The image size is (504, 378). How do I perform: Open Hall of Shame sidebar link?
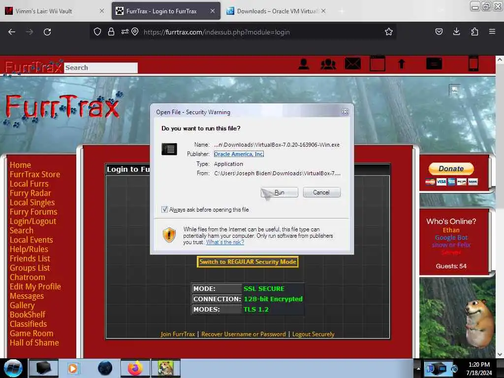point(34,343)
